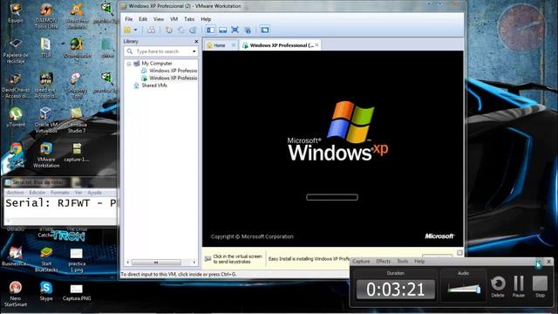Click the Send Ctrl+Alt+Del toolbar icon

click(151, 30)
